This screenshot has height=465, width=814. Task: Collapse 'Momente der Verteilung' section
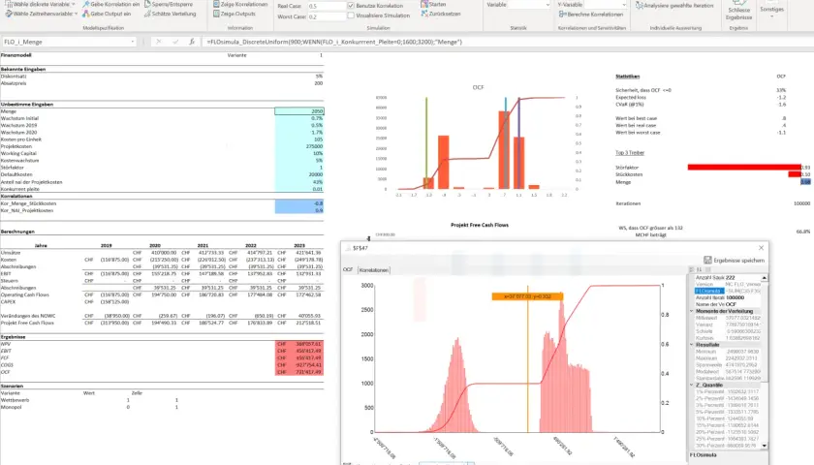(x=692, y=311)
